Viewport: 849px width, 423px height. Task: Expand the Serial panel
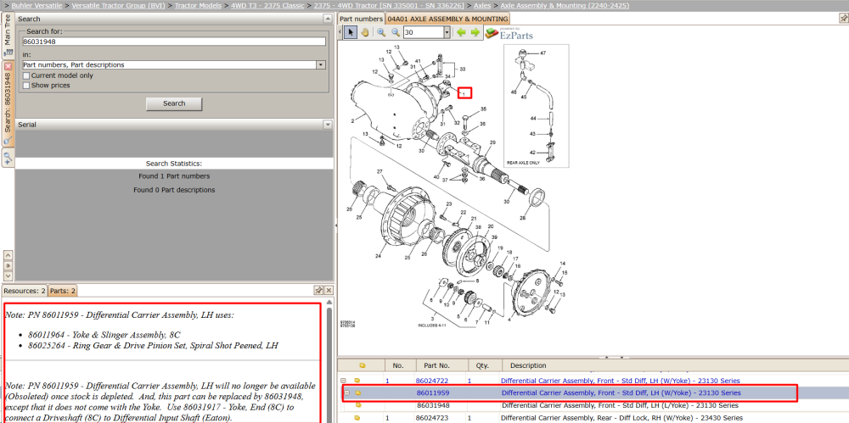[x=327, y=125]
